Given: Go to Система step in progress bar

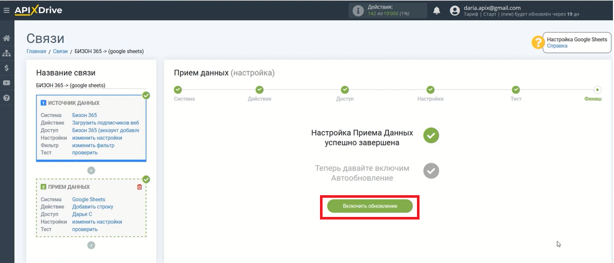Looking at the screenshot, I should tap(178, 90).
